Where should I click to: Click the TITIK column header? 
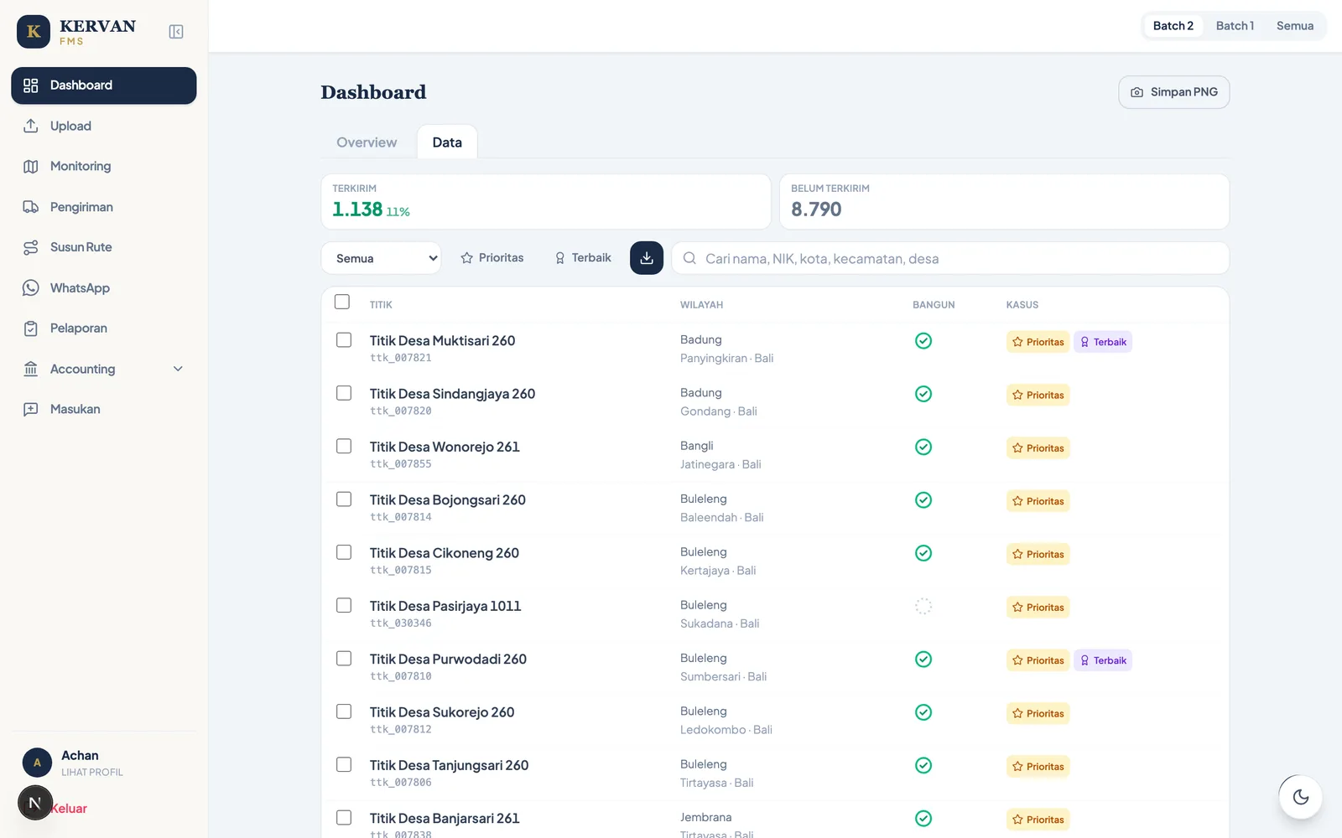381,305
